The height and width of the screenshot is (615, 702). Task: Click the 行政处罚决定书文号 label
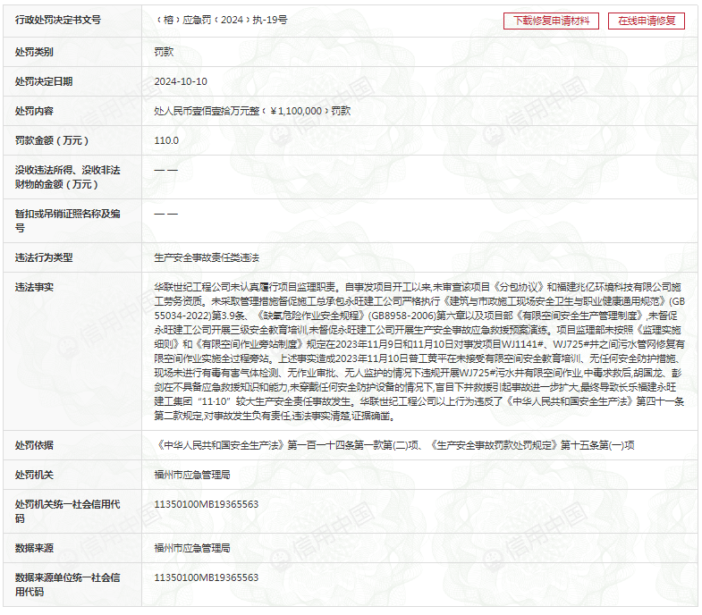58,21
